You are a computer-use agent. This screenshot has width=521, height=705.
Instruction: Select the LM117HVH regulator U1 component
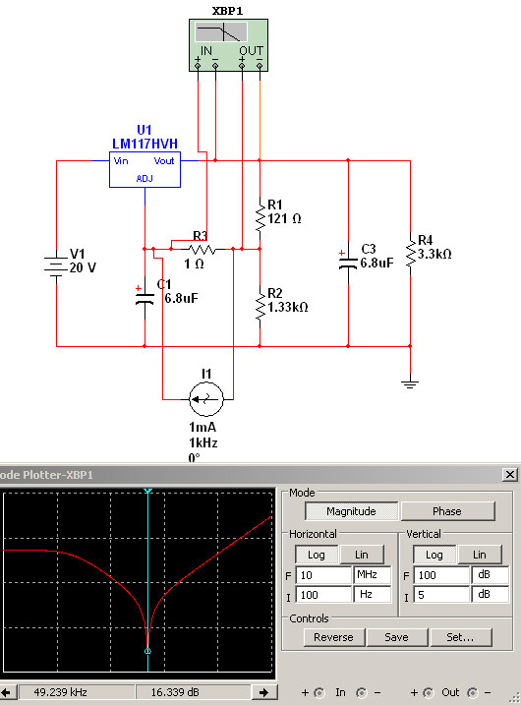click(x=145, y=169)
